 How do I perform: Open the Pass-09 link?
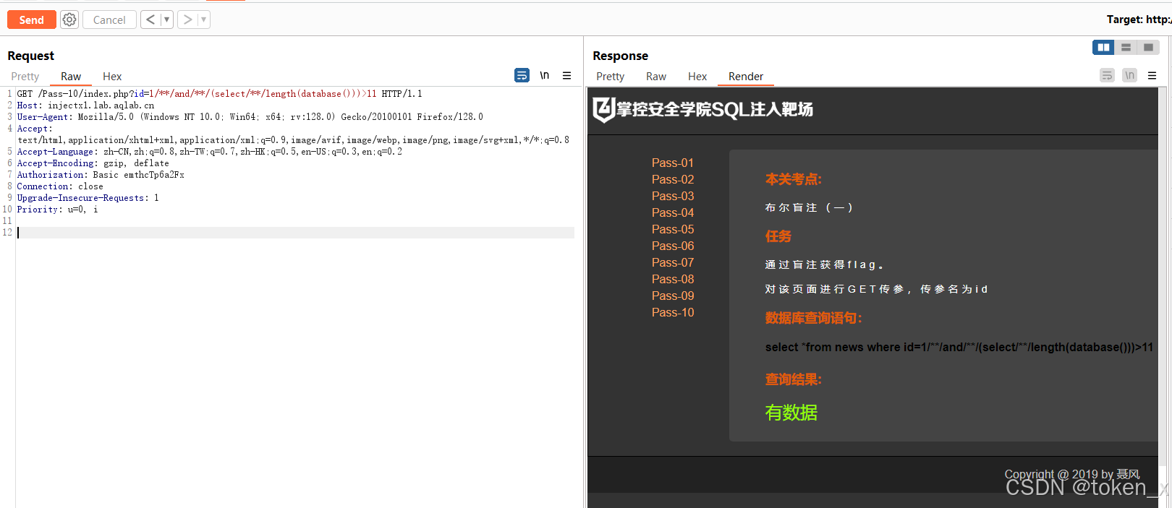[x=672, y=296]
